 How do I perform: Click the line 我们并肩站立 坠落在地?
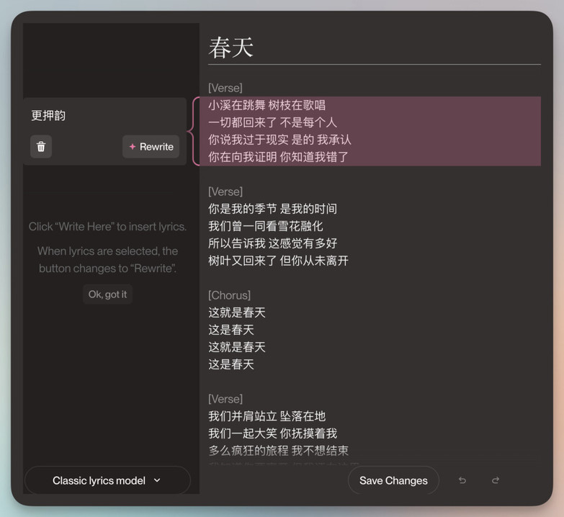267,416
